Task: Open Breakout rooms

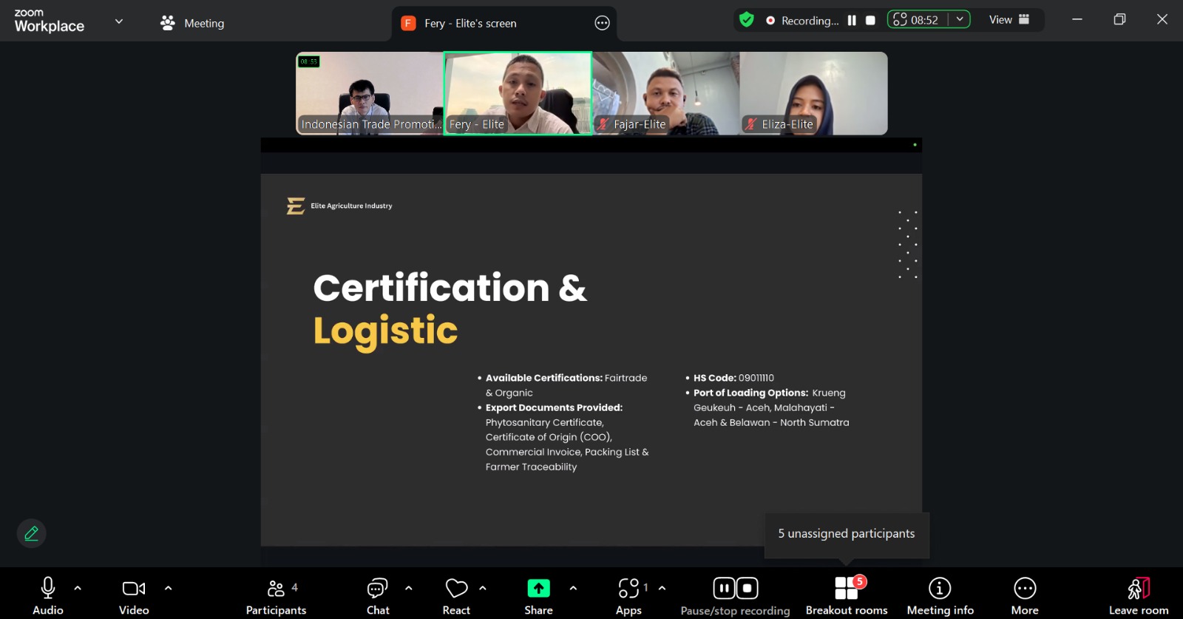Action: click(x=846, y=595)
